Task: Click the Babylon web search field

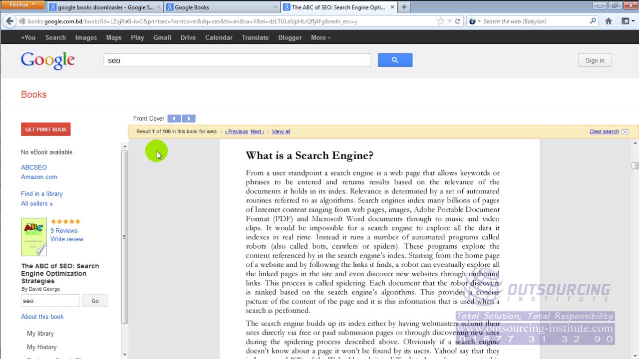Action: [x=534, y=21]
